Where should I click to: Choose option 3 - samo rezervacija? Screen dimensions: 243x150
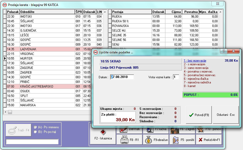[x=196, y=68]
